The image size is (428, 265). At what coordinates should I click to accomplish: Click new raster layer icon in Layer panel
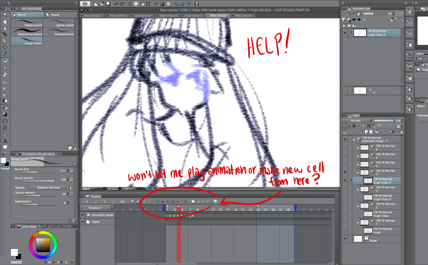point(366,132)
